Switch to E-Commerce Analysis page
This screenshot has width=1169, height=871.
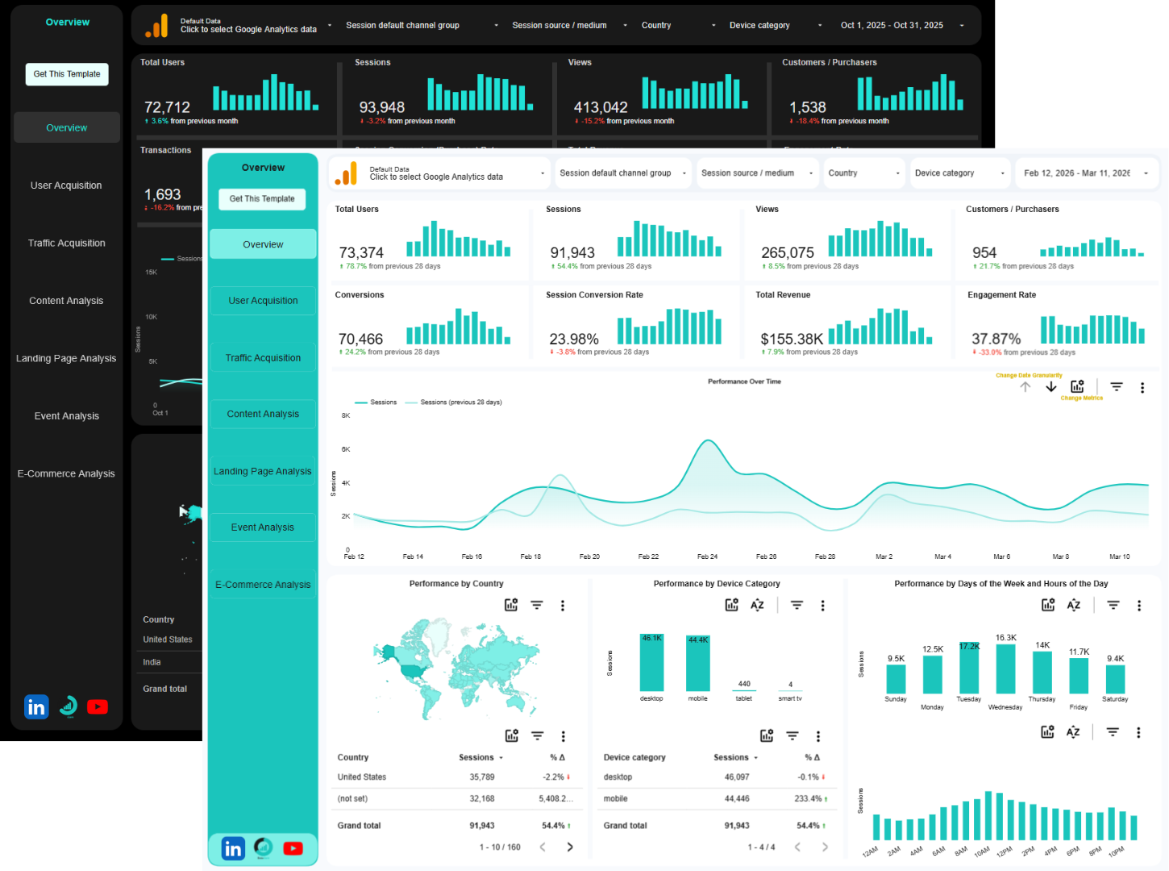tap(263, 584)
